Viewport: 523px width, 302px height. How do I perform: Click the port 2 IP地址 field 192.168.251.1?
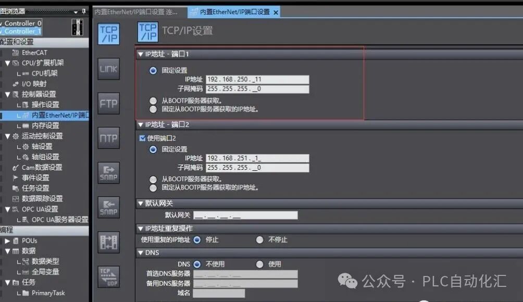tap(257, 158)
